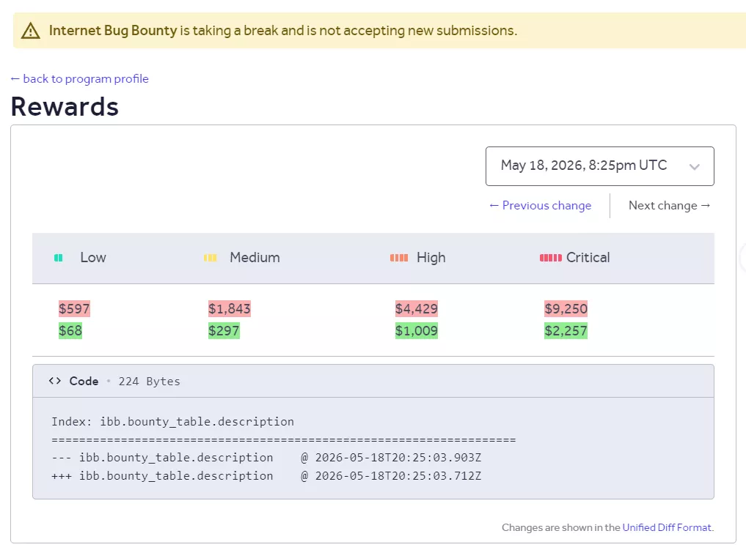Click the Critical severity icon
Image resolution: width=746 pixels, height=550 pixels.
coord(550,258)
